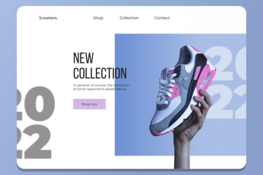Screen dimensions: 263x175
Task: Select the word NEW in the headline
Action: coord(83,58)
